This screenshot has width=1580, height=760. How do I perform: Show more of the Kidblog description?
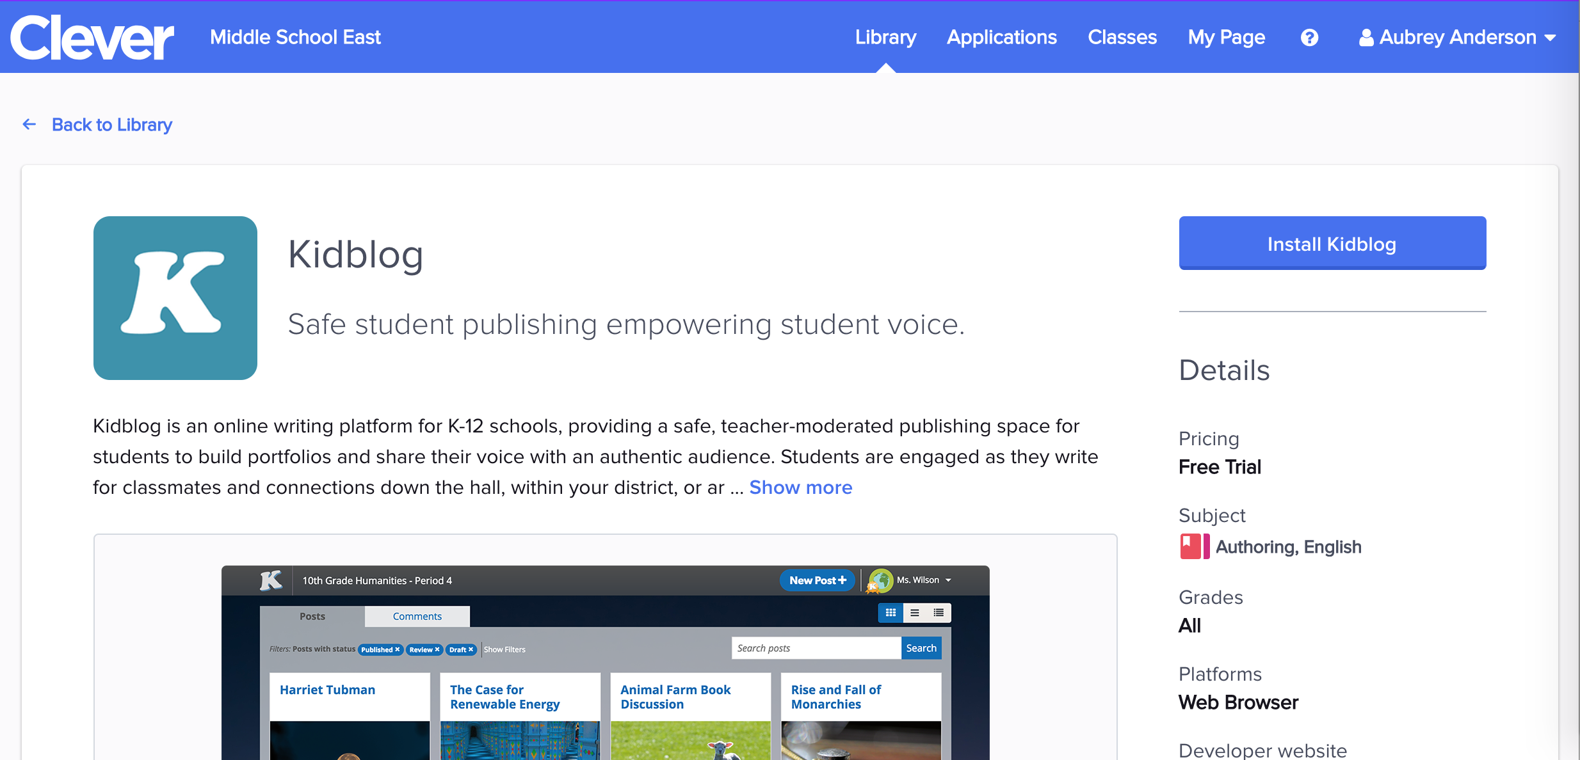(801, 487)
